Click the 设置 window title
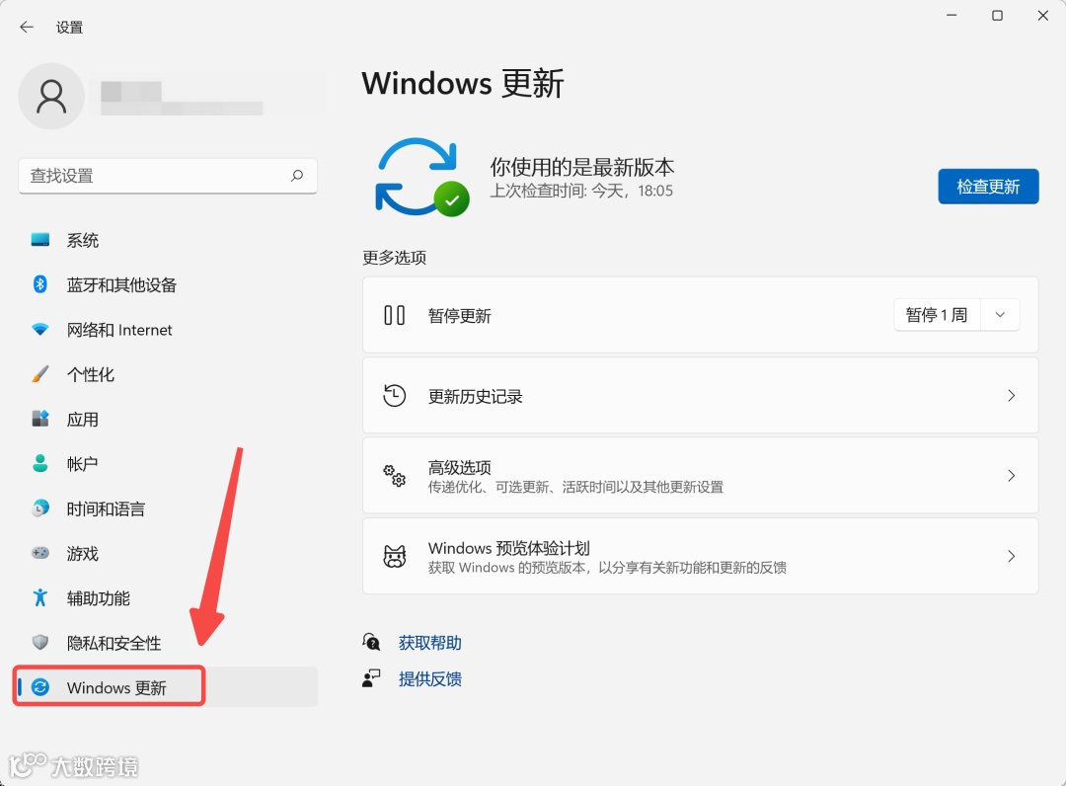Screen dimensions: 1066x786 tap(69, 28)
